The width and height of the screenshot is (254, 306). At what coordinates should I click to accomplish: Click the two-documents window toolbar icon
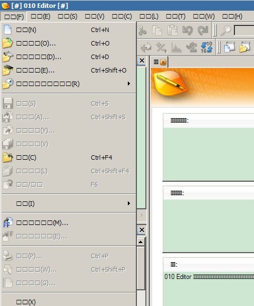(230, 47)
